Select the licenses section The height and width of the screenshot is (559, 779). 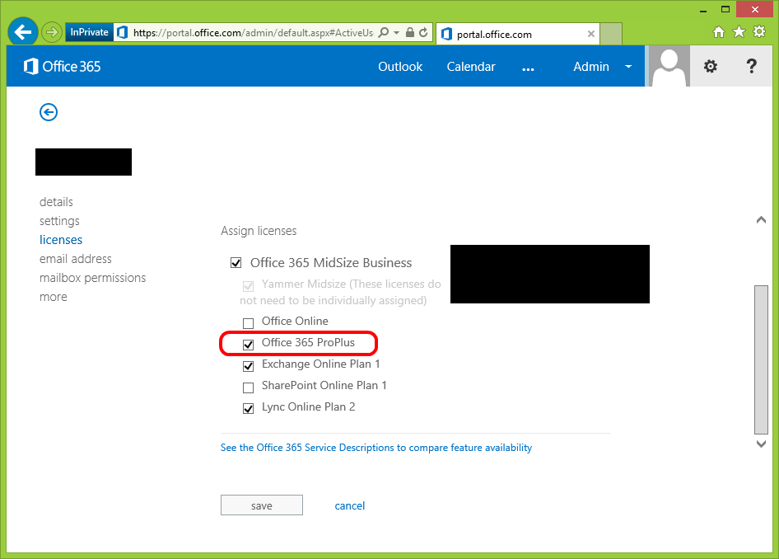click(61, 240)
